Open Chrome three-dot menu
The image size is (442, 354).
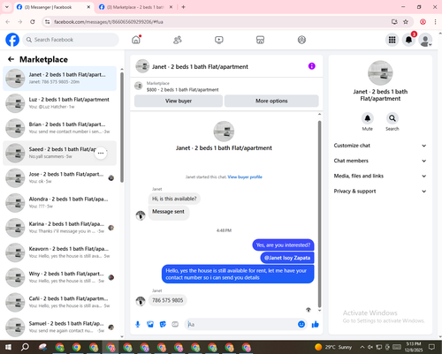point(435,22)
